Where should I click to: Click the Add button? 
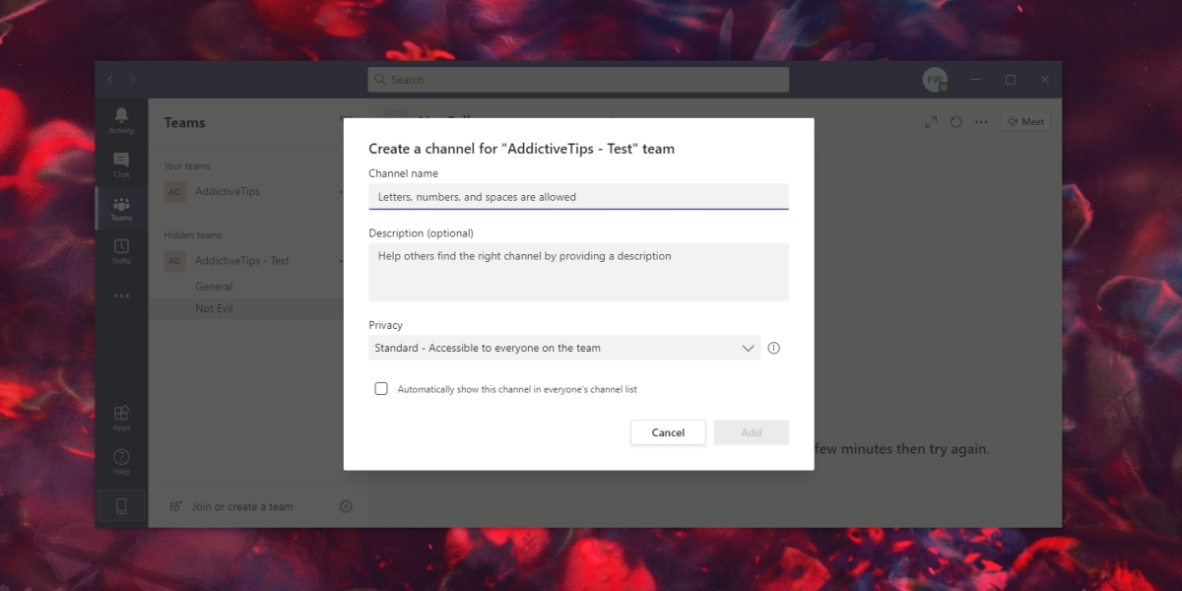(752, 432)
